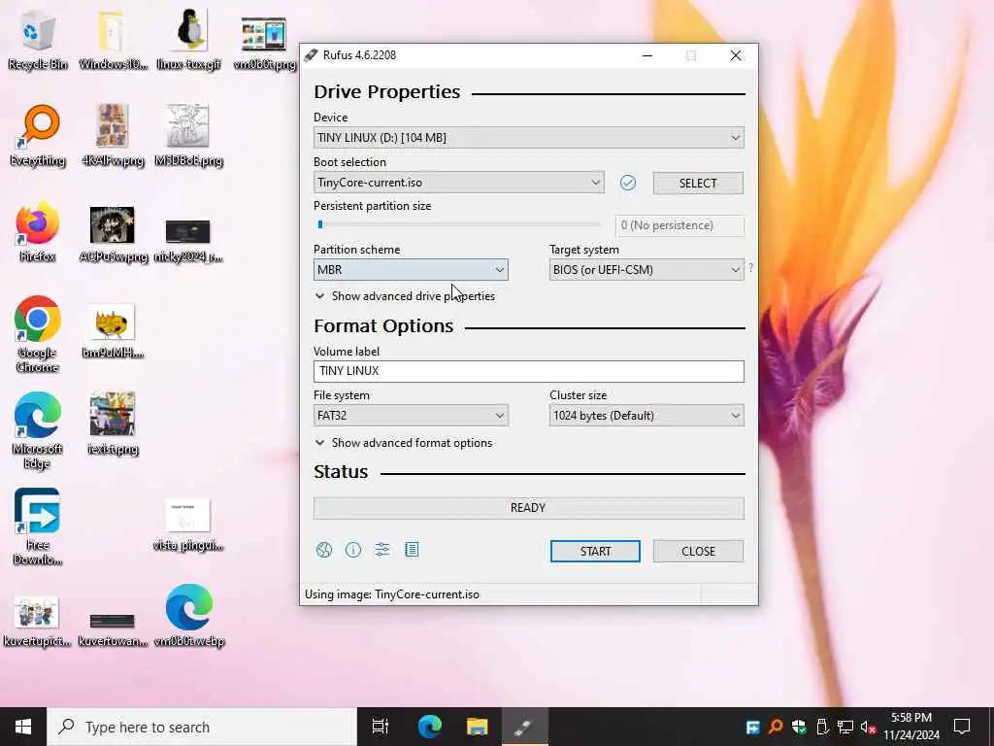The image size is (994, 746).
Task: Click the SELECT button for the boot image
Action: point(698,184)
